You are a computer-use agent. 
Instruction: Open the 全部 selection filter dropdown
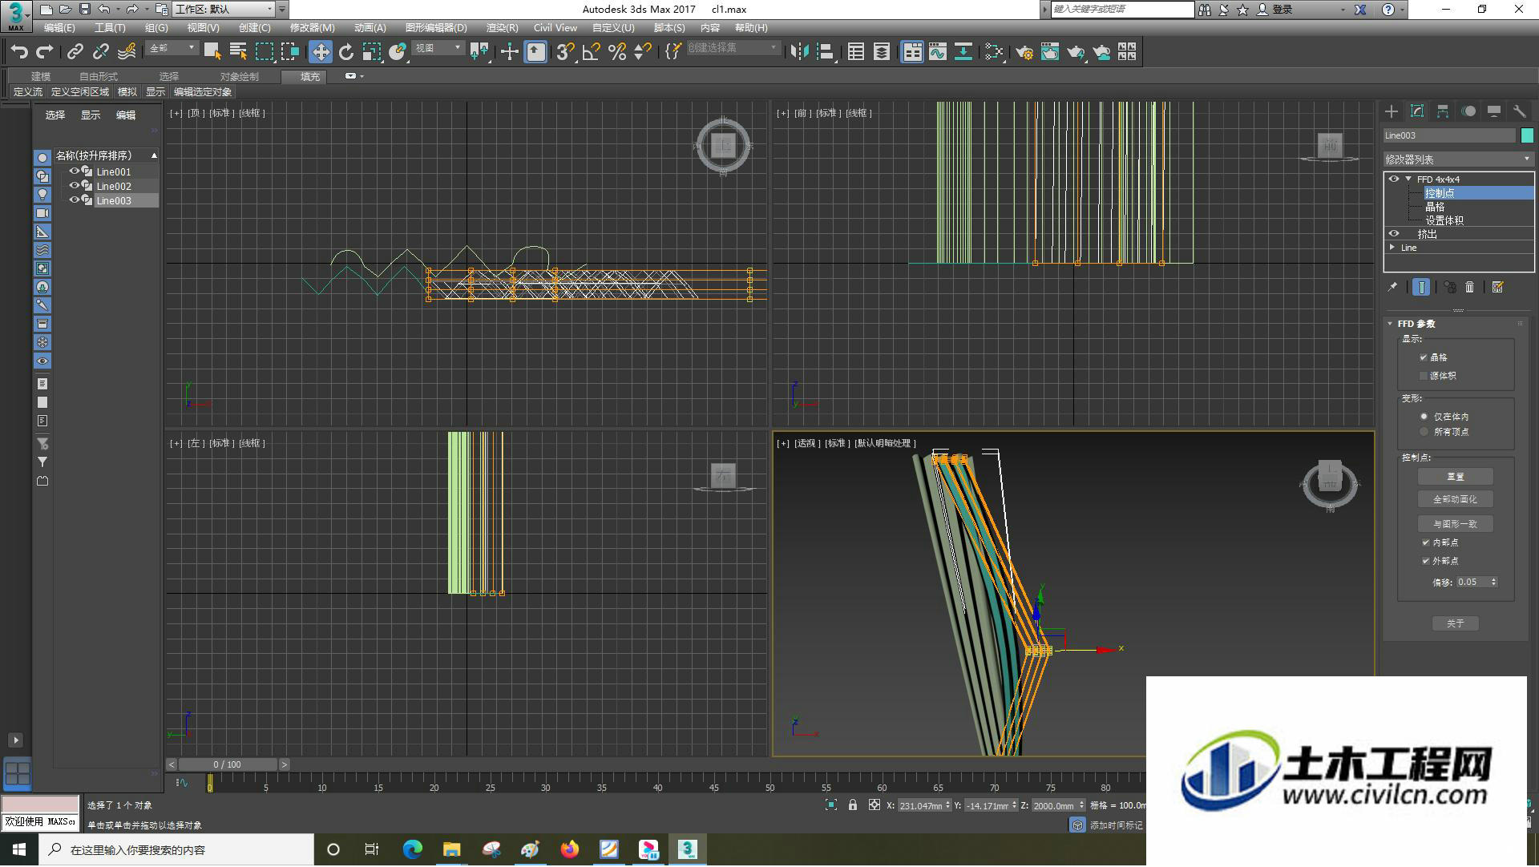pyautogui.click(x=172, y=49)
